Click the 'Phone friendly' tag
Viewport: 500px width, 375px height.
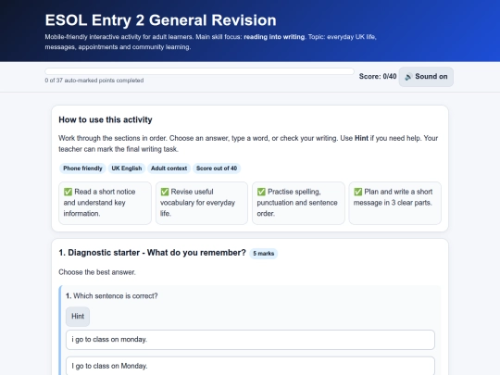pos(82,169)
